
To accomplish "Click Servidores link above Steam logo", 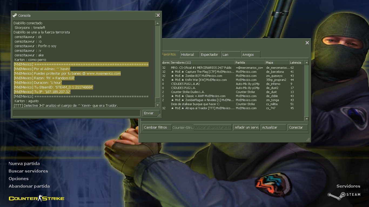I will [x=348, y=186].
